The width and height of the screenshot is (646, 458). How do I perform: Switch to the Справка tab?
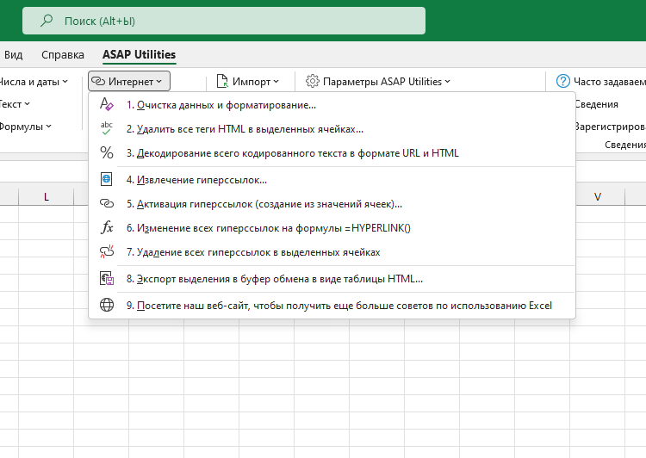(x=63, y=54)
